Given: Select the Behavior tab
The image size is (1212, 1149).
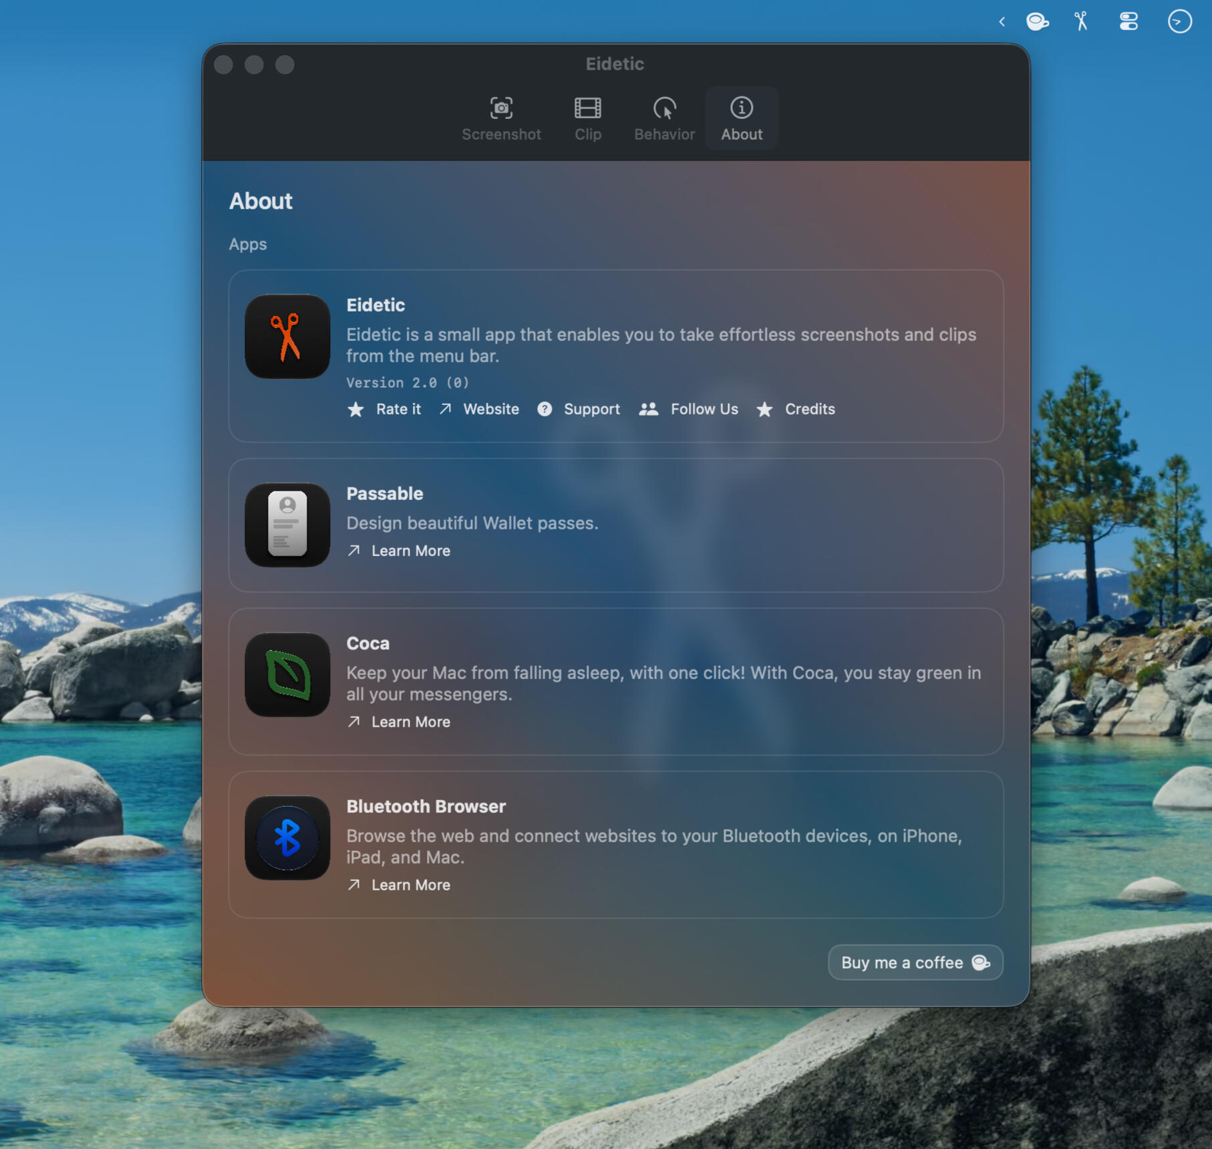Looking at the screenshot, I should 664,119.
